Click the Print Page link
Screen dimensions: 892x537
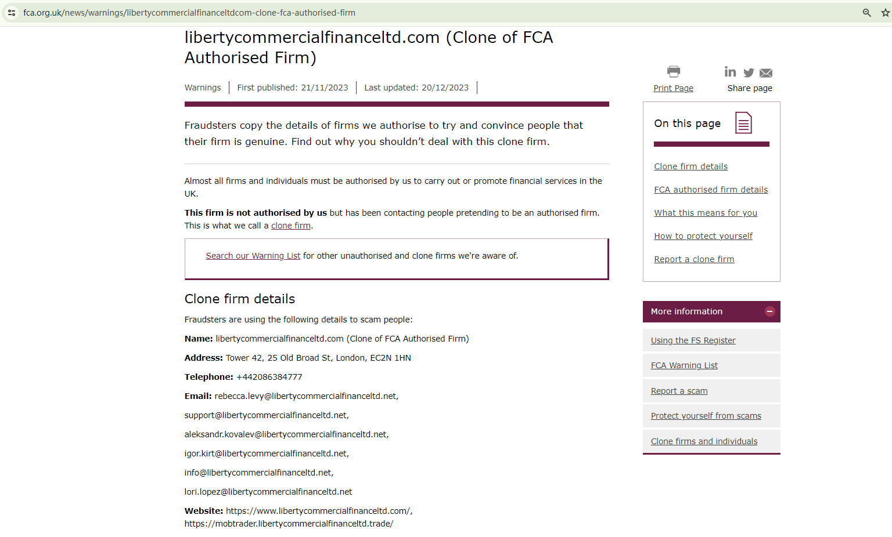(673, 88)
